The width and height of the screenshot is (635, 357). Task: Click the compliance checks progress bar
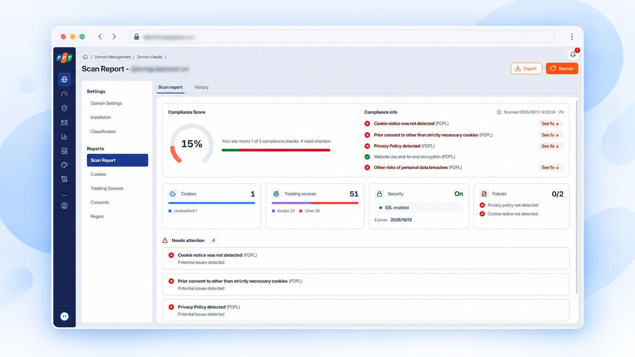[276, 150]
